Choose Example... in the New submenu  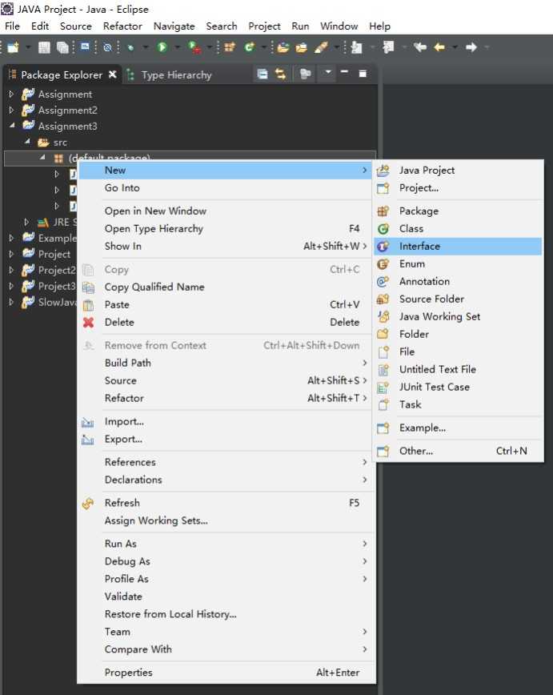(458, 428)
